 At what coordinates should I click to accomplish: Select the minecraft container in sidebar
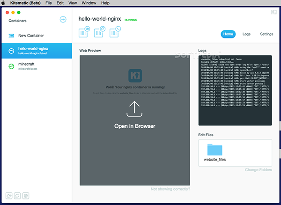(x=36, y=66)
